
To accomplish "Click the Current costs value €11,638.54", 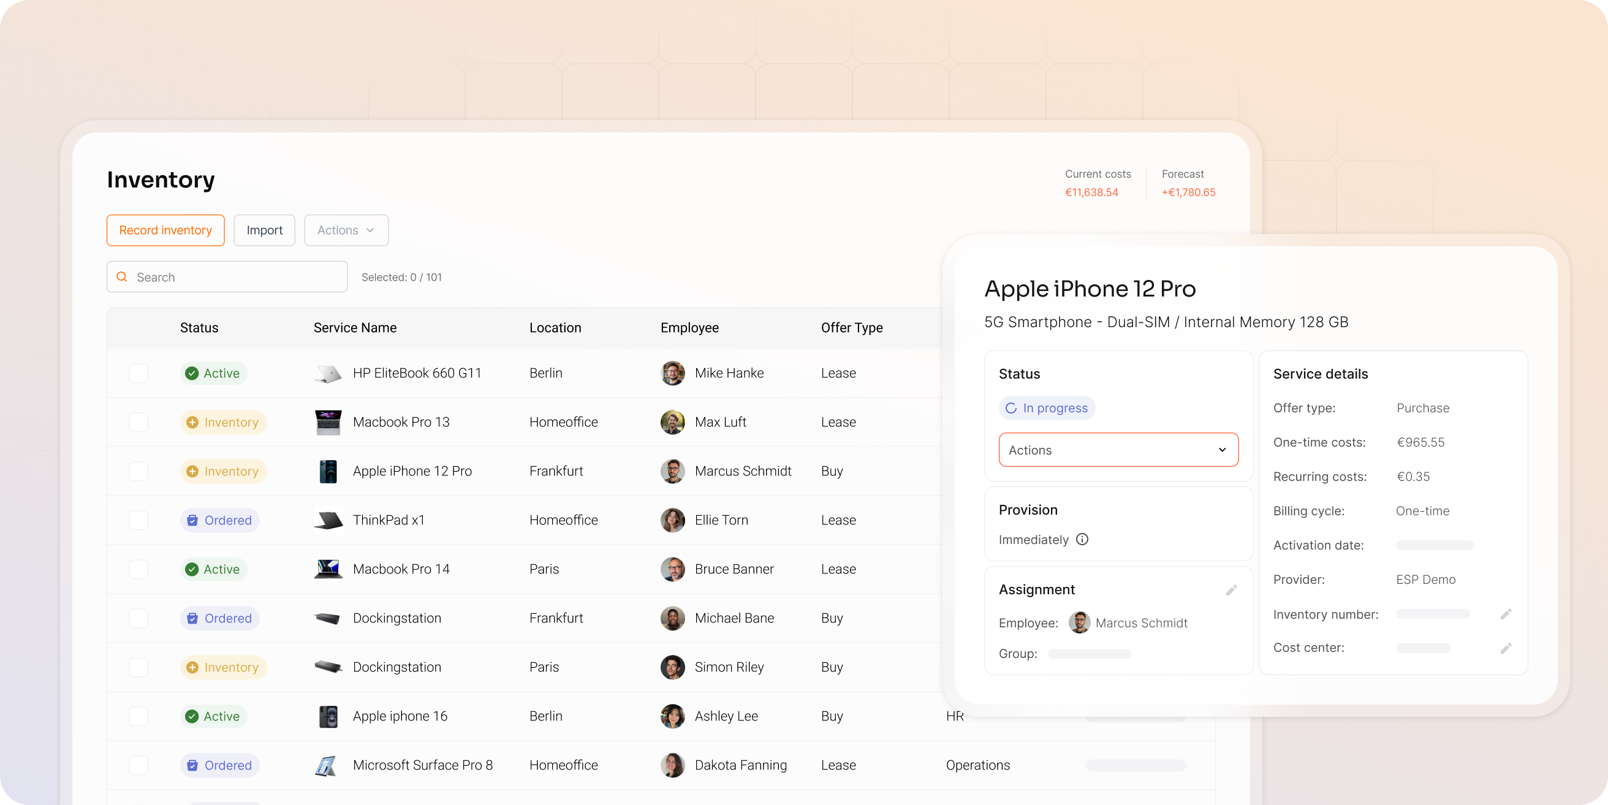I will tap(1091, 192).
